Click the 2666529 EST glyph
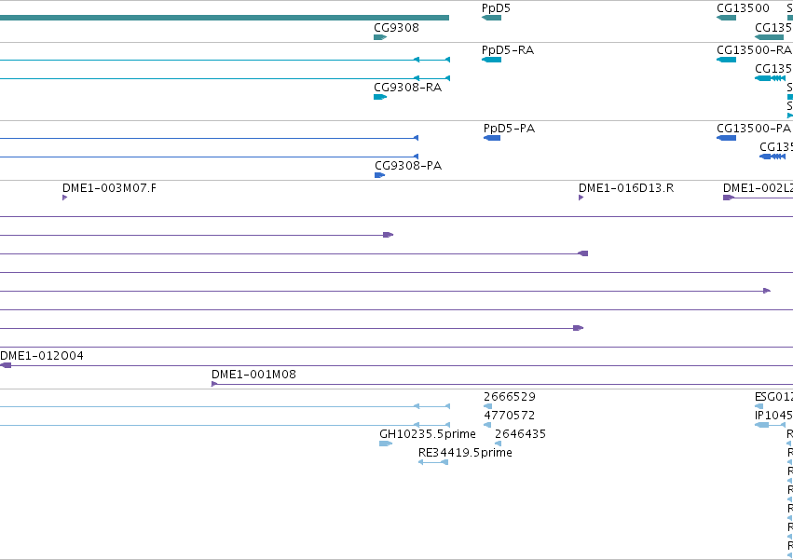 click(487, 406)
